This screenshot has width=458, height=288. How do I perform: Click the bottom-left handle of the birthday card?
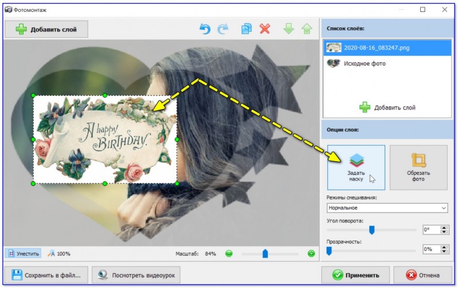33,183
